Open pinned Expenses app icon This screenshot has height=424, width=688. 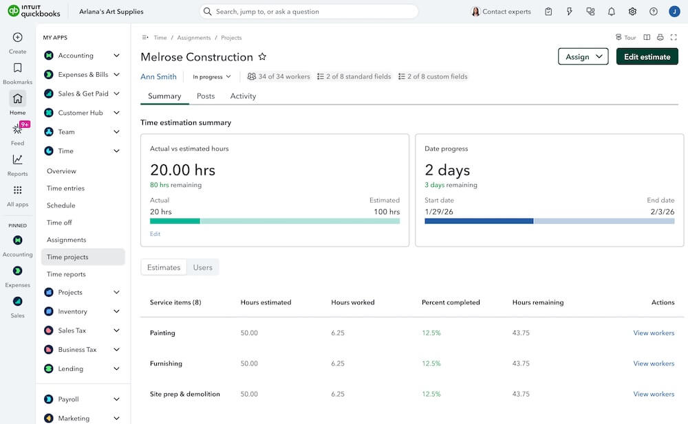tap(18, 271)
